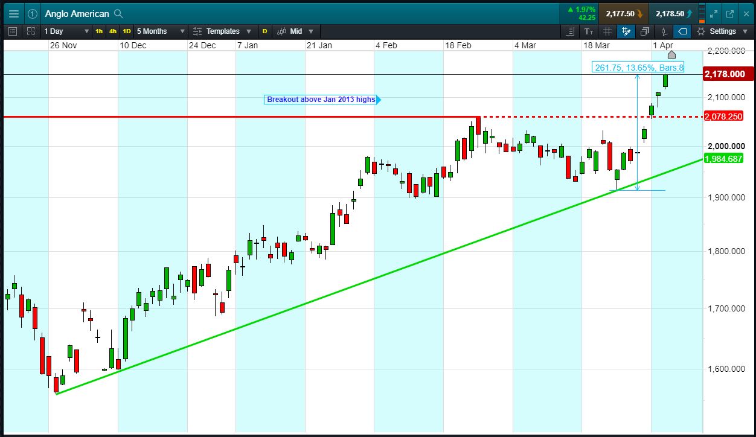
Task: Click the 4 Feb date label
Action: [x=386, y=46]
